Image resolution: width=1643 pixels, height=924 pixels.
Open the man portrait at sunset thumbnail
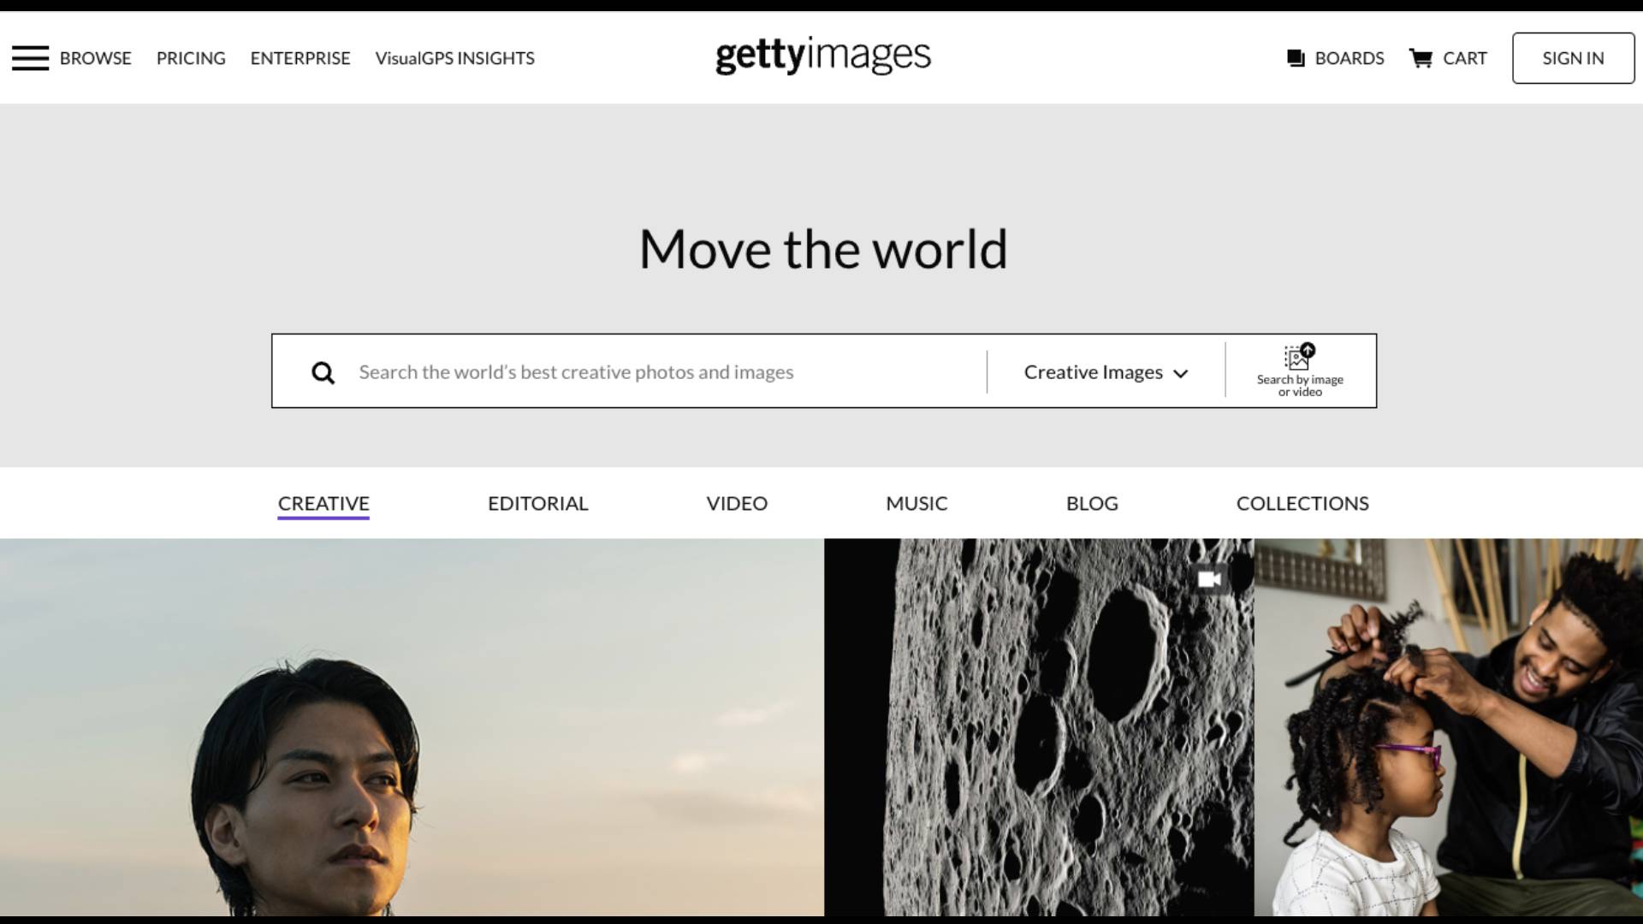[412, 727]
